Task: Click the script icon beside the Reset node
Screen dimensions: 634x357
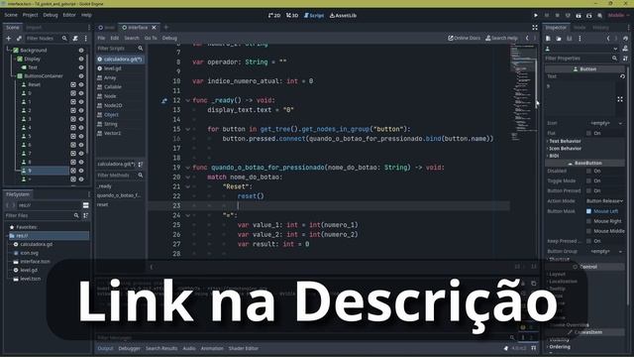Action: 73,84
